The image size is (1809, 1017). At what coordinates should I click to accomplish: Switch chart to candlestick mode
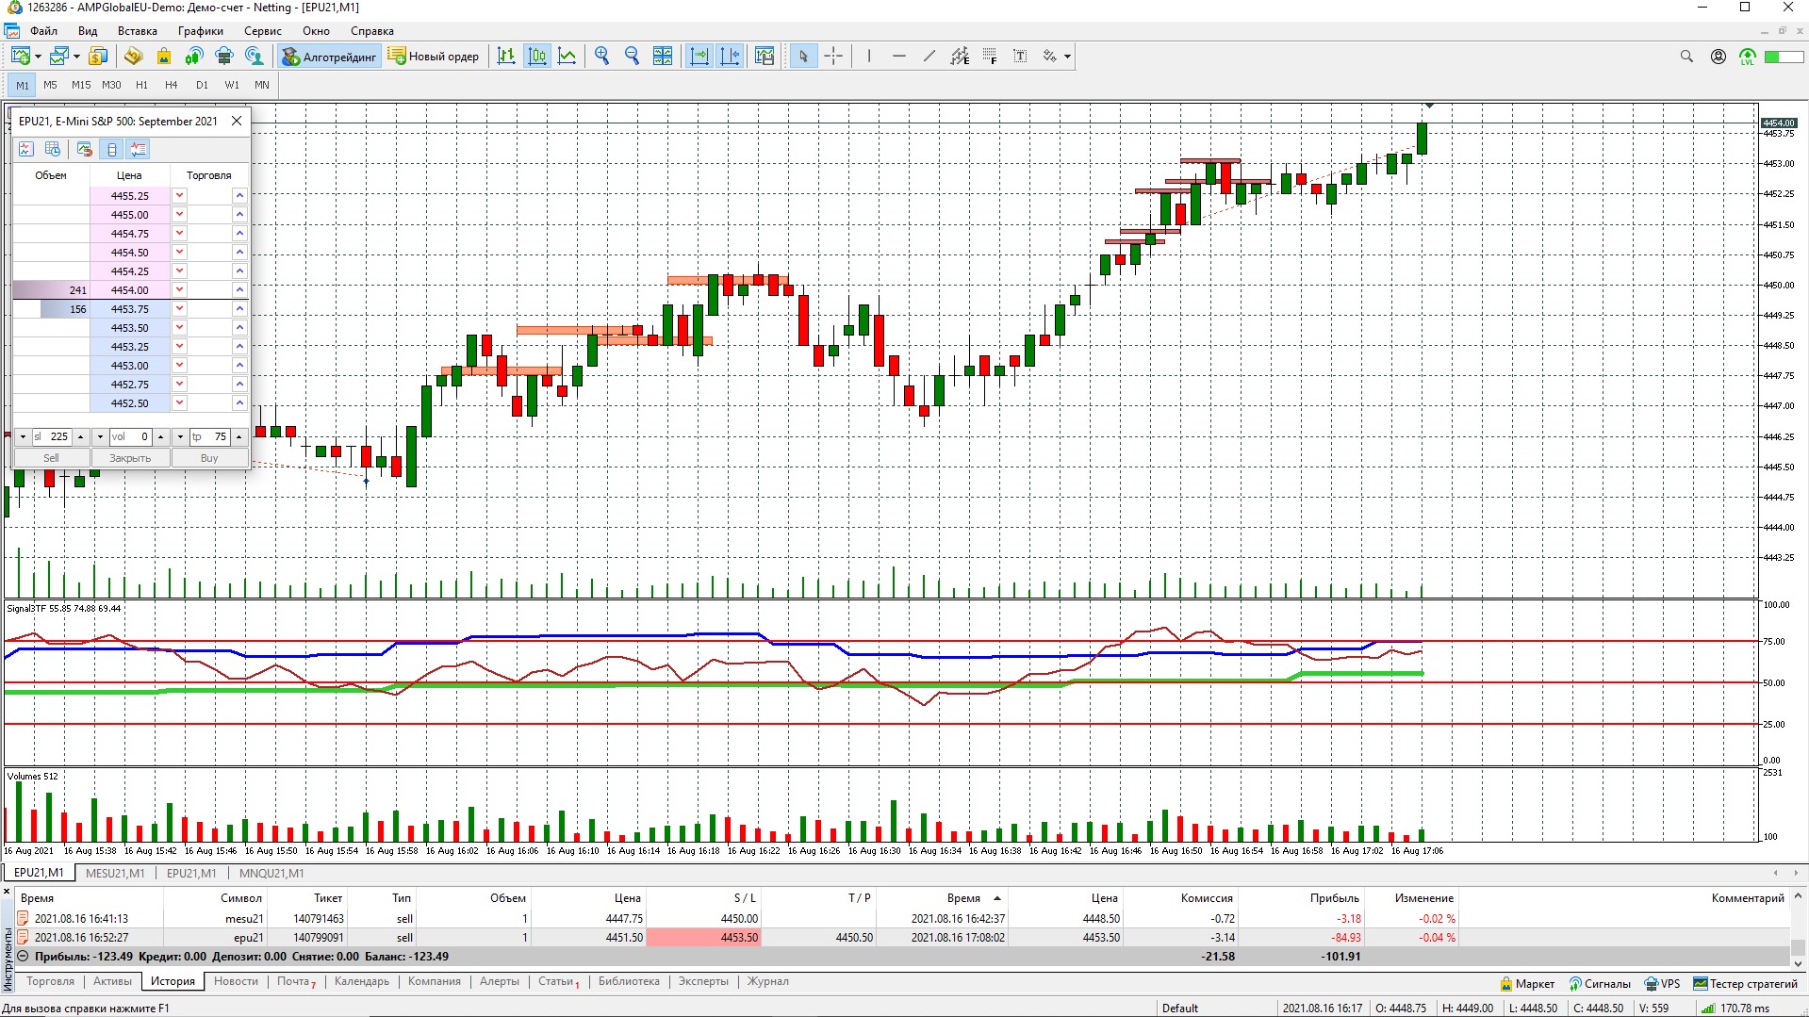537,57
